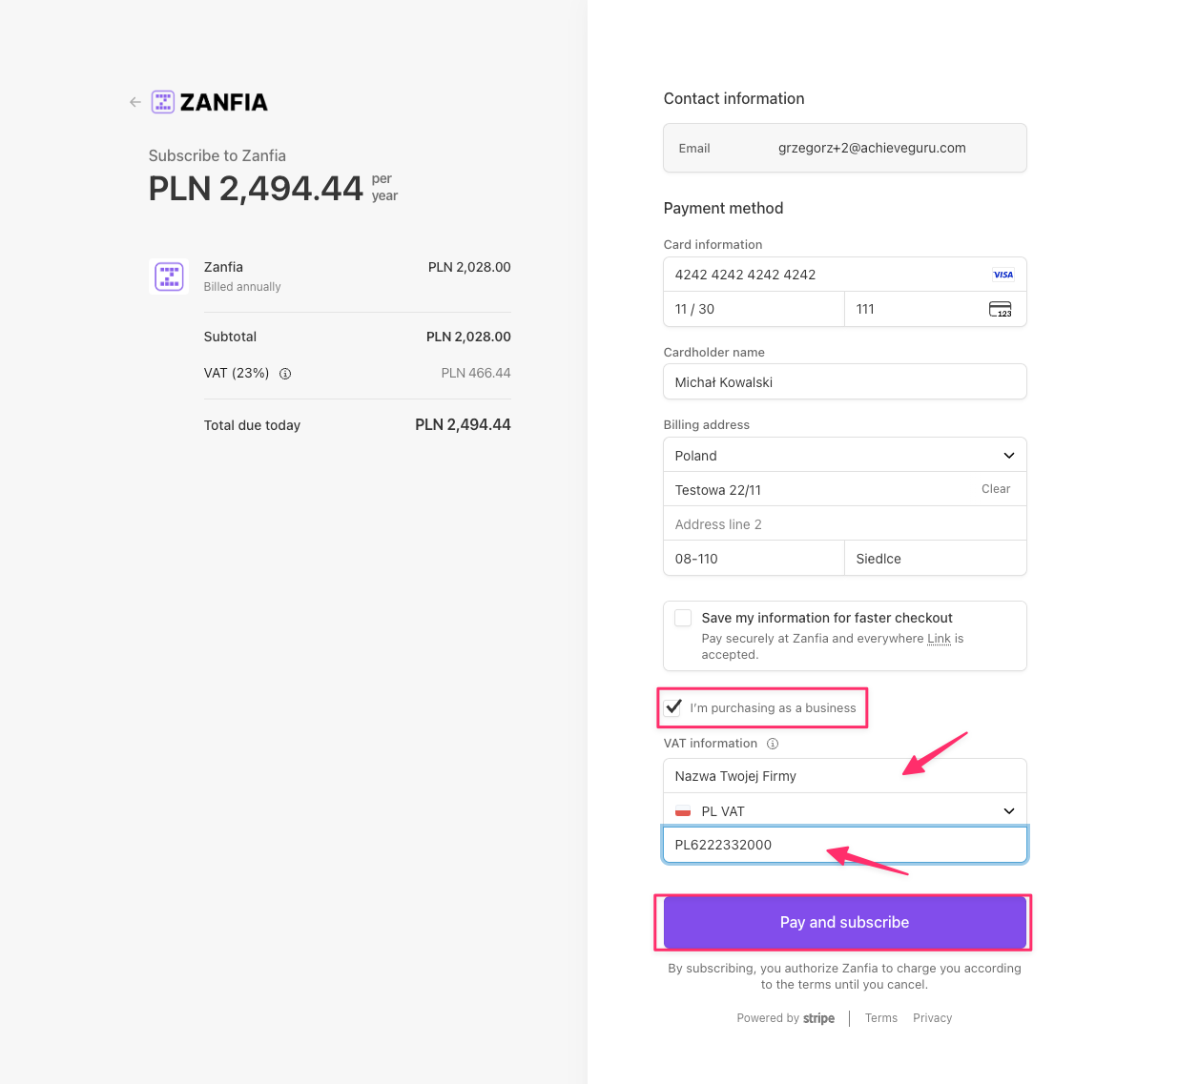1178x1084 pixels.
Task: Click the back arrow next to Zanfia logo
Action: click(135, 102)
